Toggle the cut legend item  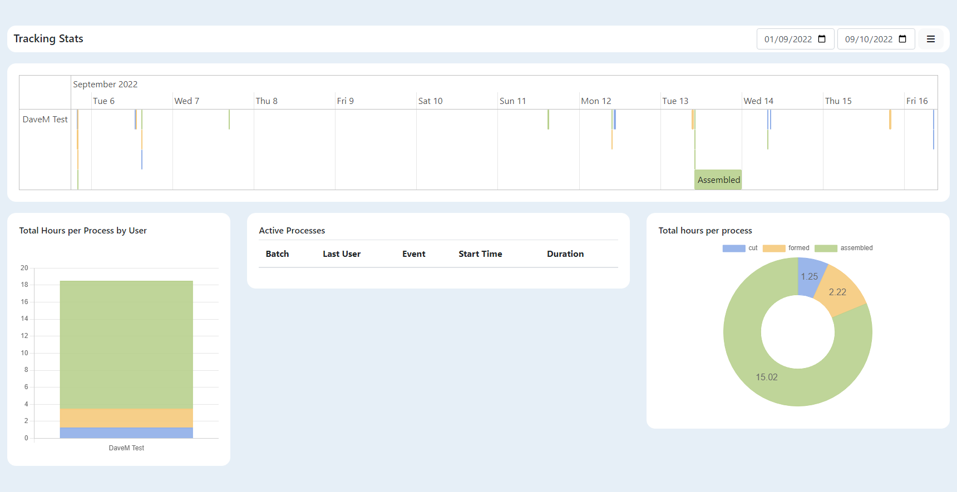pos(739,248)
